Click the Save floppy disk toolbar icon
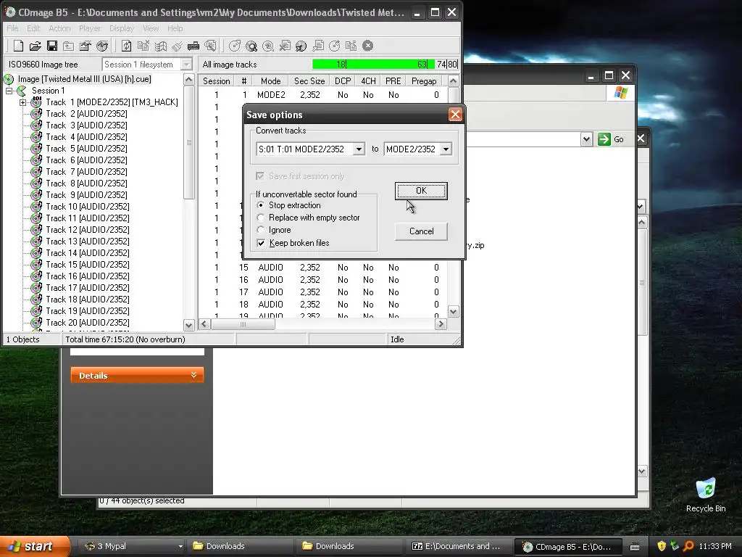Viewport: 742px width, 557px height. coord(52,46)
